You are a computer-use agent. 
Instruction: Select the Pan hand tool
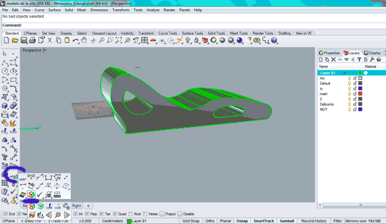coord(84,41)
